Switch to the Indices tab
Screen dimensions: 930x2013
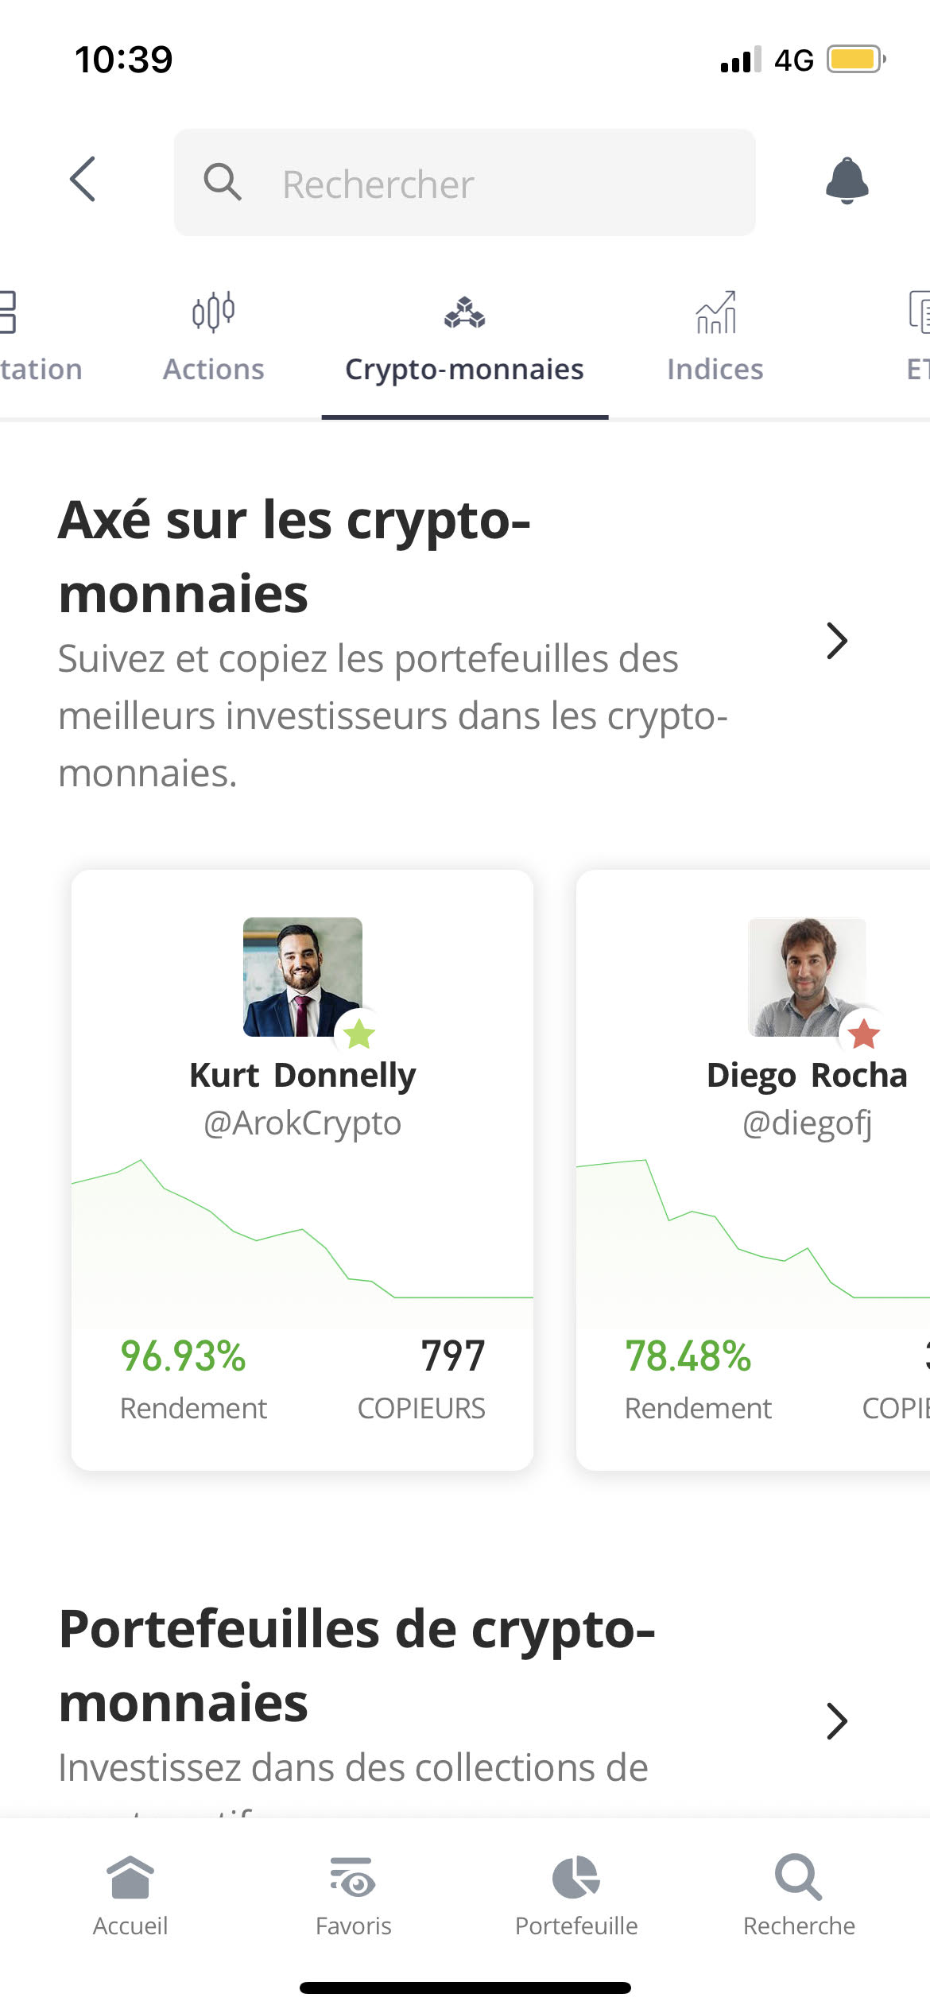point(714,368)
